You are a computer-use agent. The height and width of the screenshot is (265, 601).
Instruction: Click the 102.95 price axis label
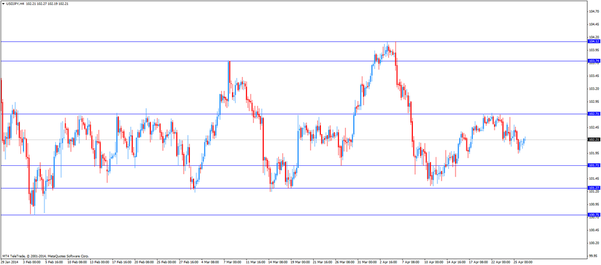pyautogui.click(x=594, y=102)
